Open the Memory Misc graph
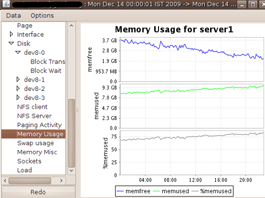This screenshot has height=198, width=265. pos(37,152)
